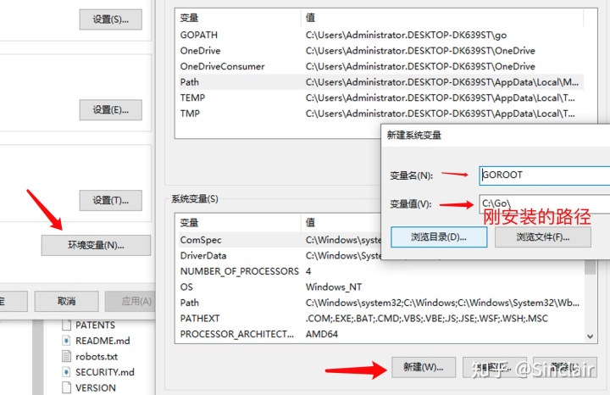Select the GOPATH user variable row
Viewport: 610px width, 395px height.
tap(381, 35)
